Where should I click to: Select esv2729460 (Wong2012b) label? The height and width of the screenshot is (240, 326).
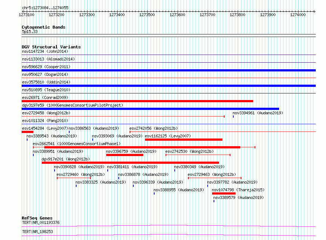(81, 174)
